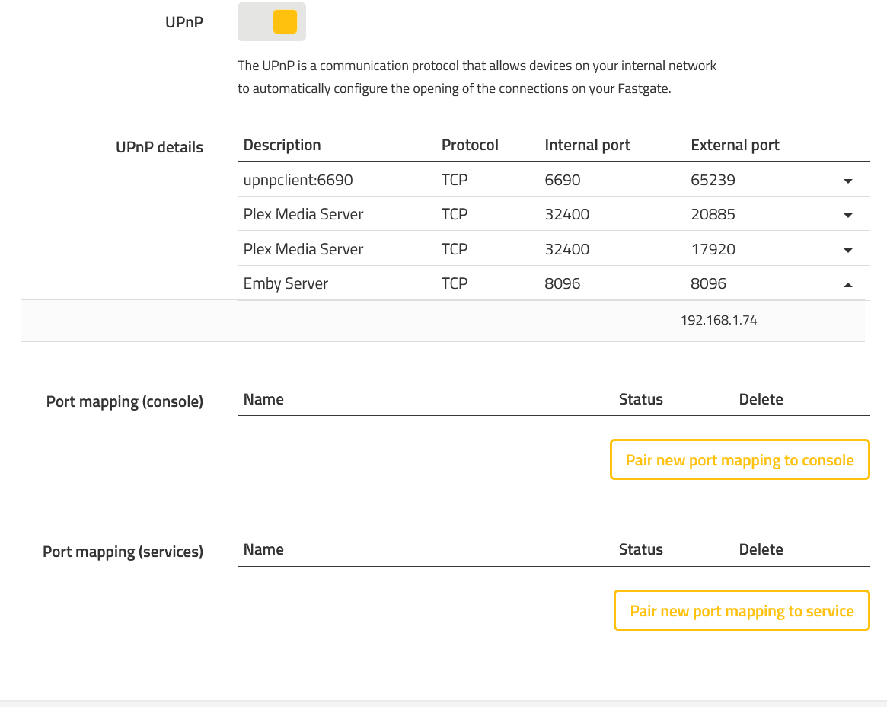This screenshot has width=887, height=707.
Task: Click the Protocol column header
Action: (x=470, y=145)
